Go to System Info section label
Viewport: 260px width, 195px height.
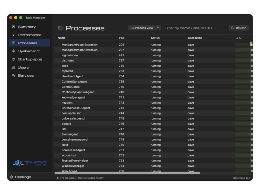[29, 51]
